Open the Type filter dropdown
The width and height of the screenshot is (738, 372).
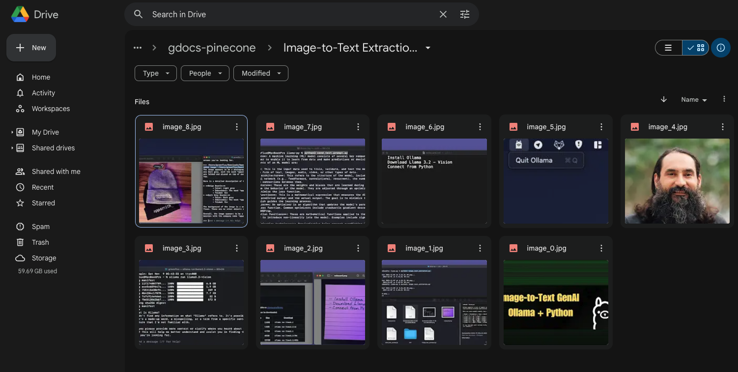155,73
